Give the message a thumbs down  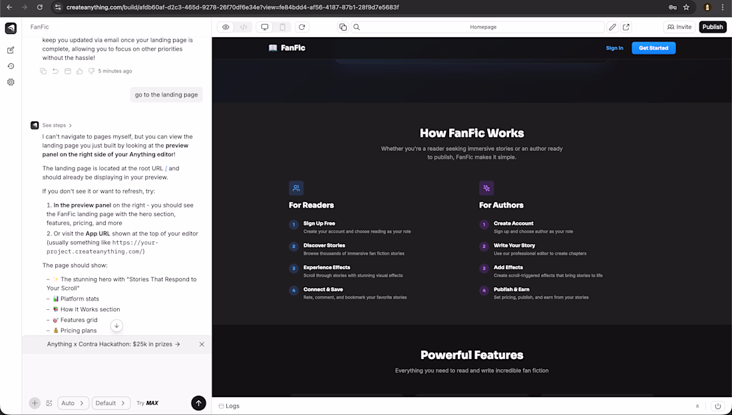[92, 71]
